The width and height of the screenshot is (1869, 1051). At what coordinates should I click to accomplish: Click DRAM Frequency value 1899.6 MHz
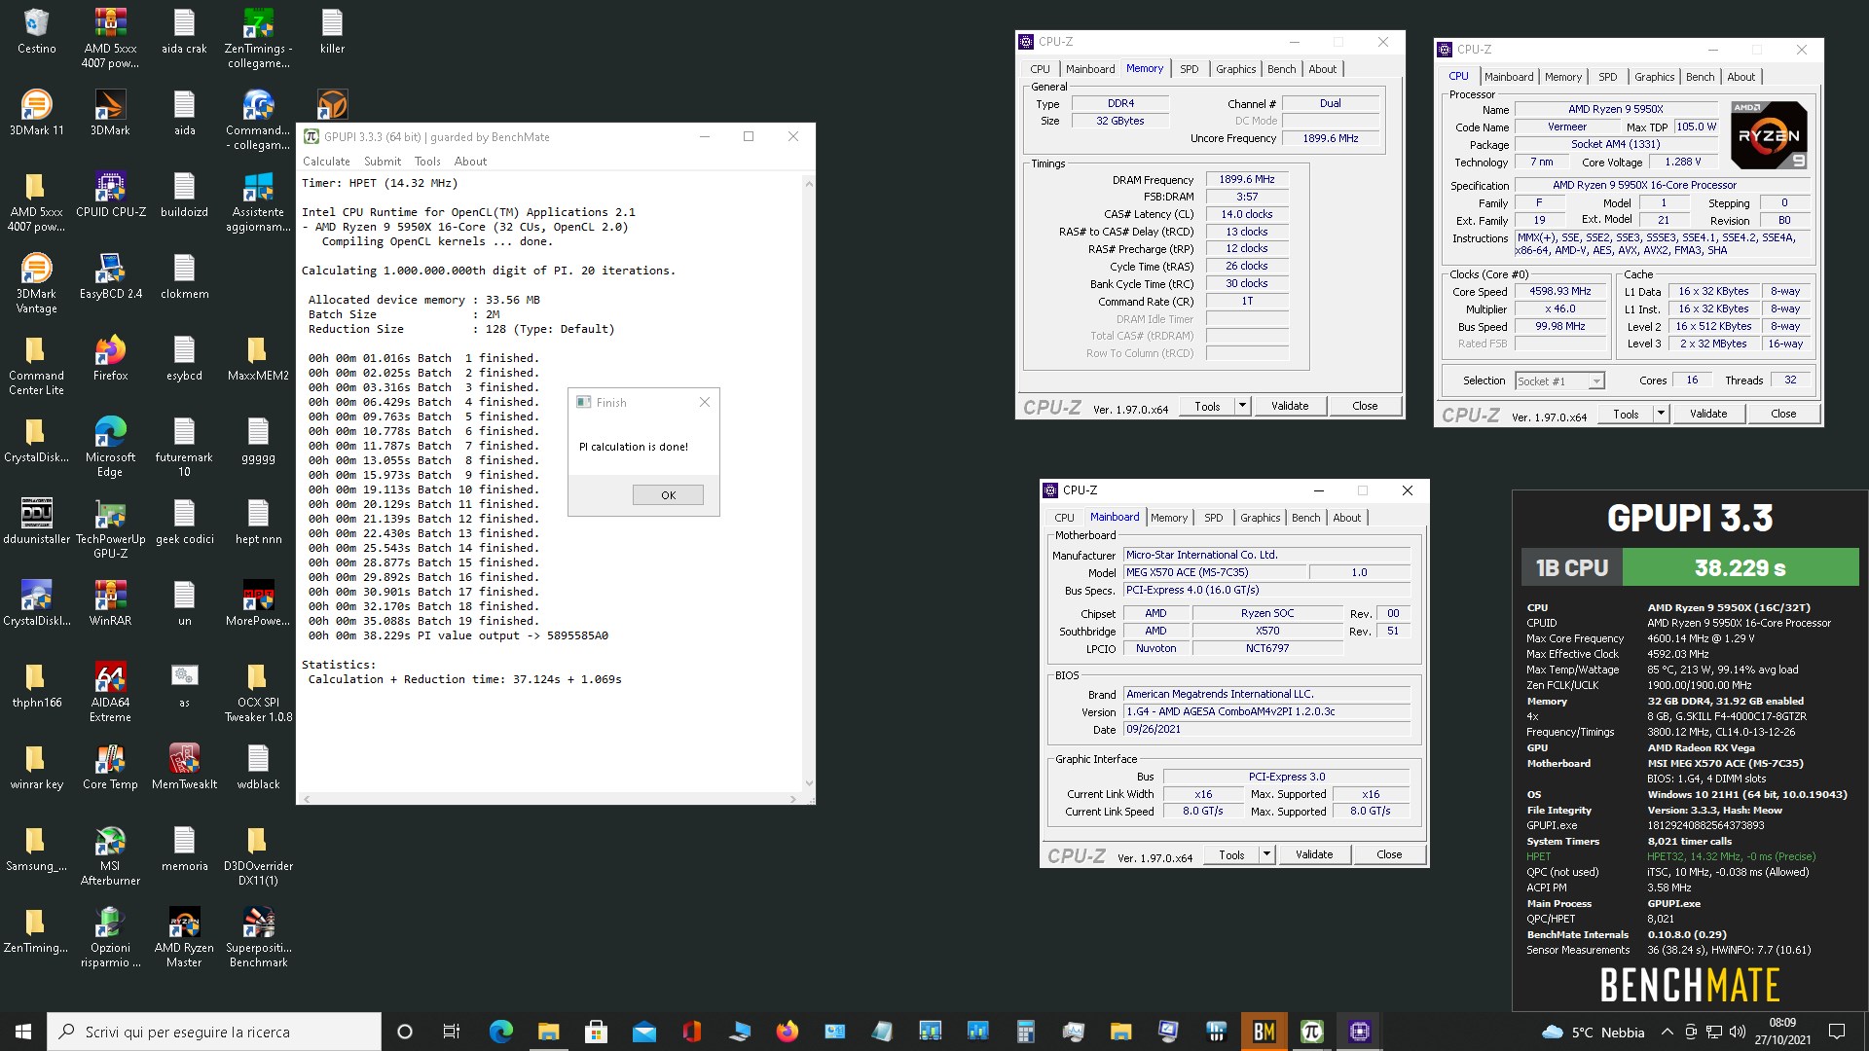(x=1247, y=180)
